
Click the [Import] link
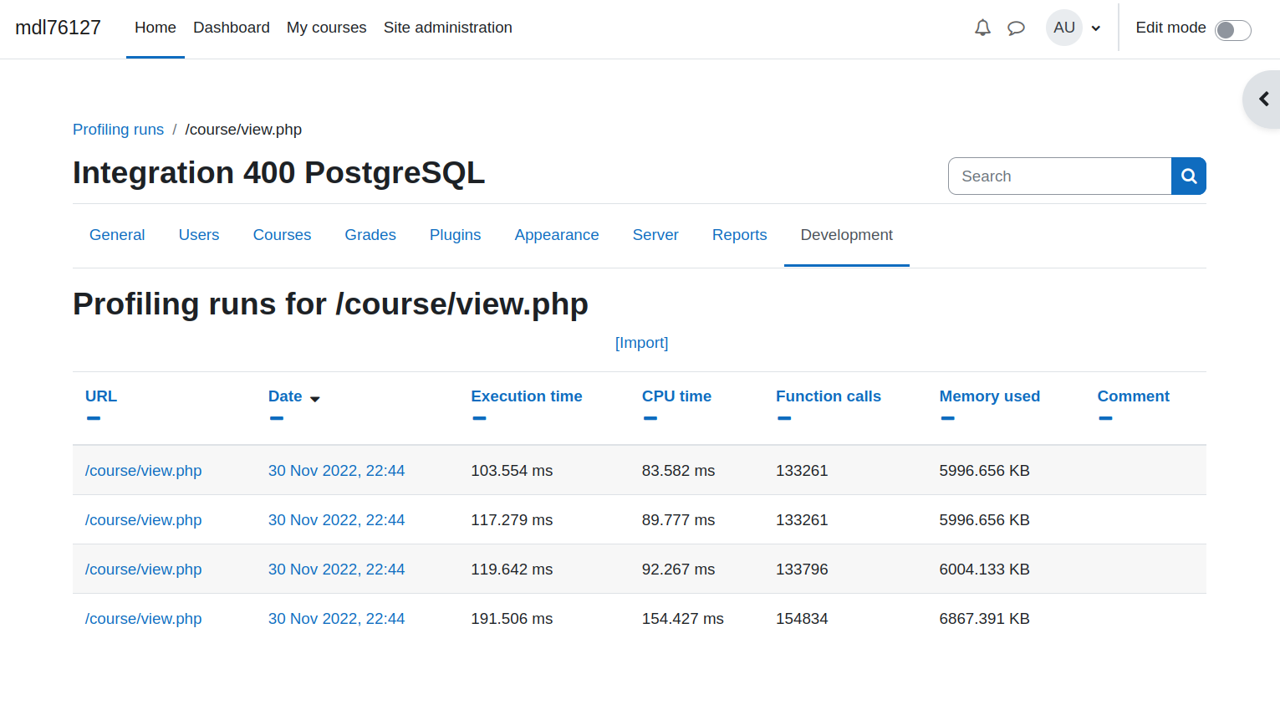click(x=641, y=343)
